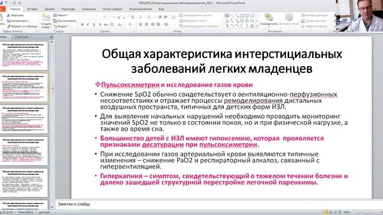The width and height of the screenshot is (383, 215).
Task: Increase font size with the large A icon
Action: (x=118, y=17)
